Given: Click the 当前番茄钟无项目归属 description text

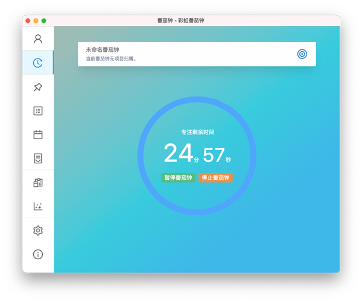Looking at the screenshot, I should coord(112,59).
